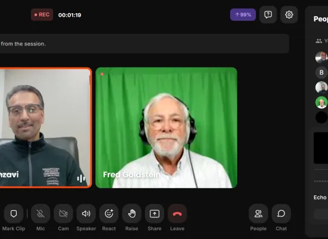Select Fred Goldstein's video tile
The image size is (328, 239).
pos(166,128)
